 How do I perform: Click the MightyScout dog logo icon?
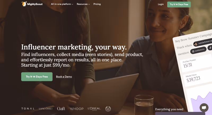tap(24, 4)
